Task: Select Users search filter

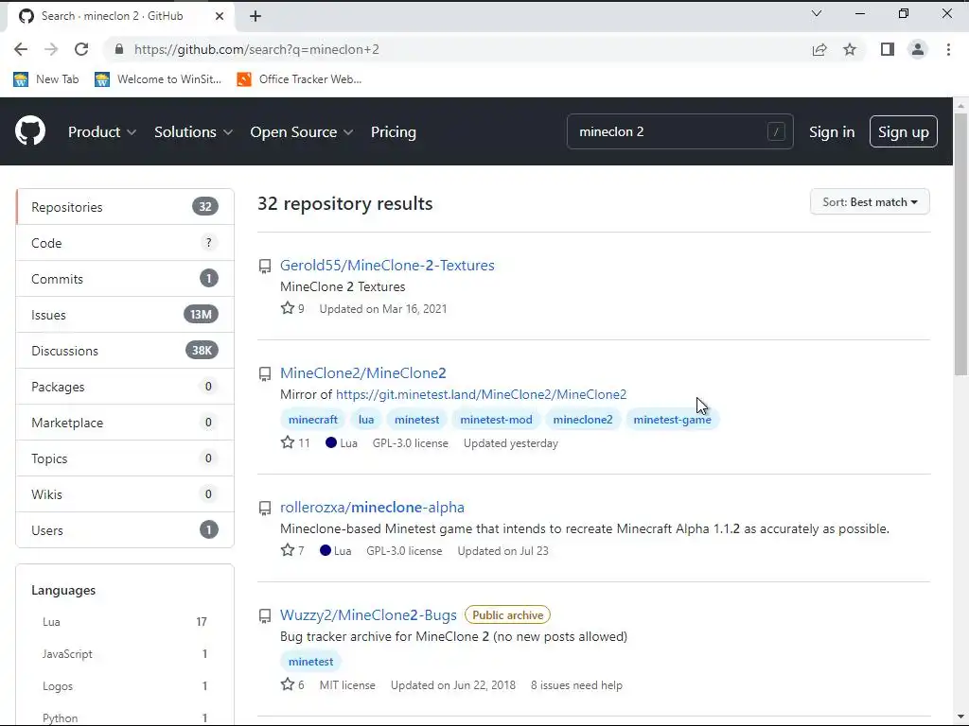Action: pyautogui.click(x=125, y=529)
